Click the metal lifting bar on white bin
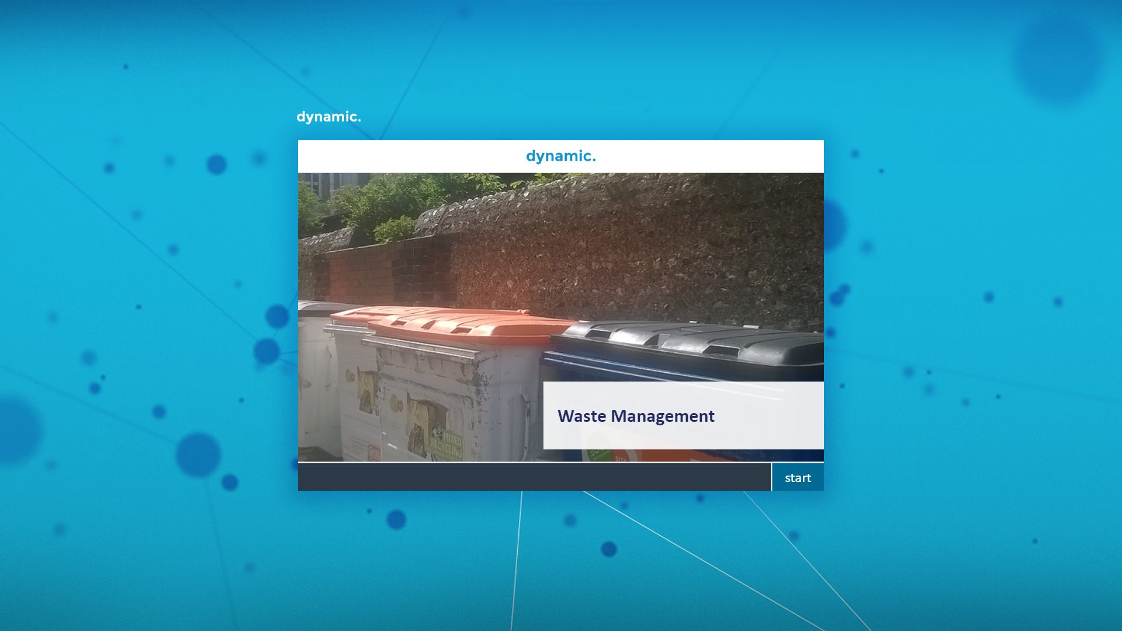 [421, 348]
